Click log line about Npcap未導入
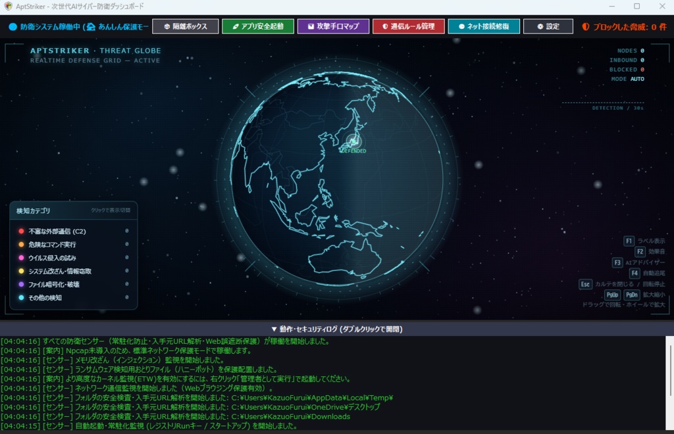The width and height of the screenshot is (674, 434). (x=126, y=350)
